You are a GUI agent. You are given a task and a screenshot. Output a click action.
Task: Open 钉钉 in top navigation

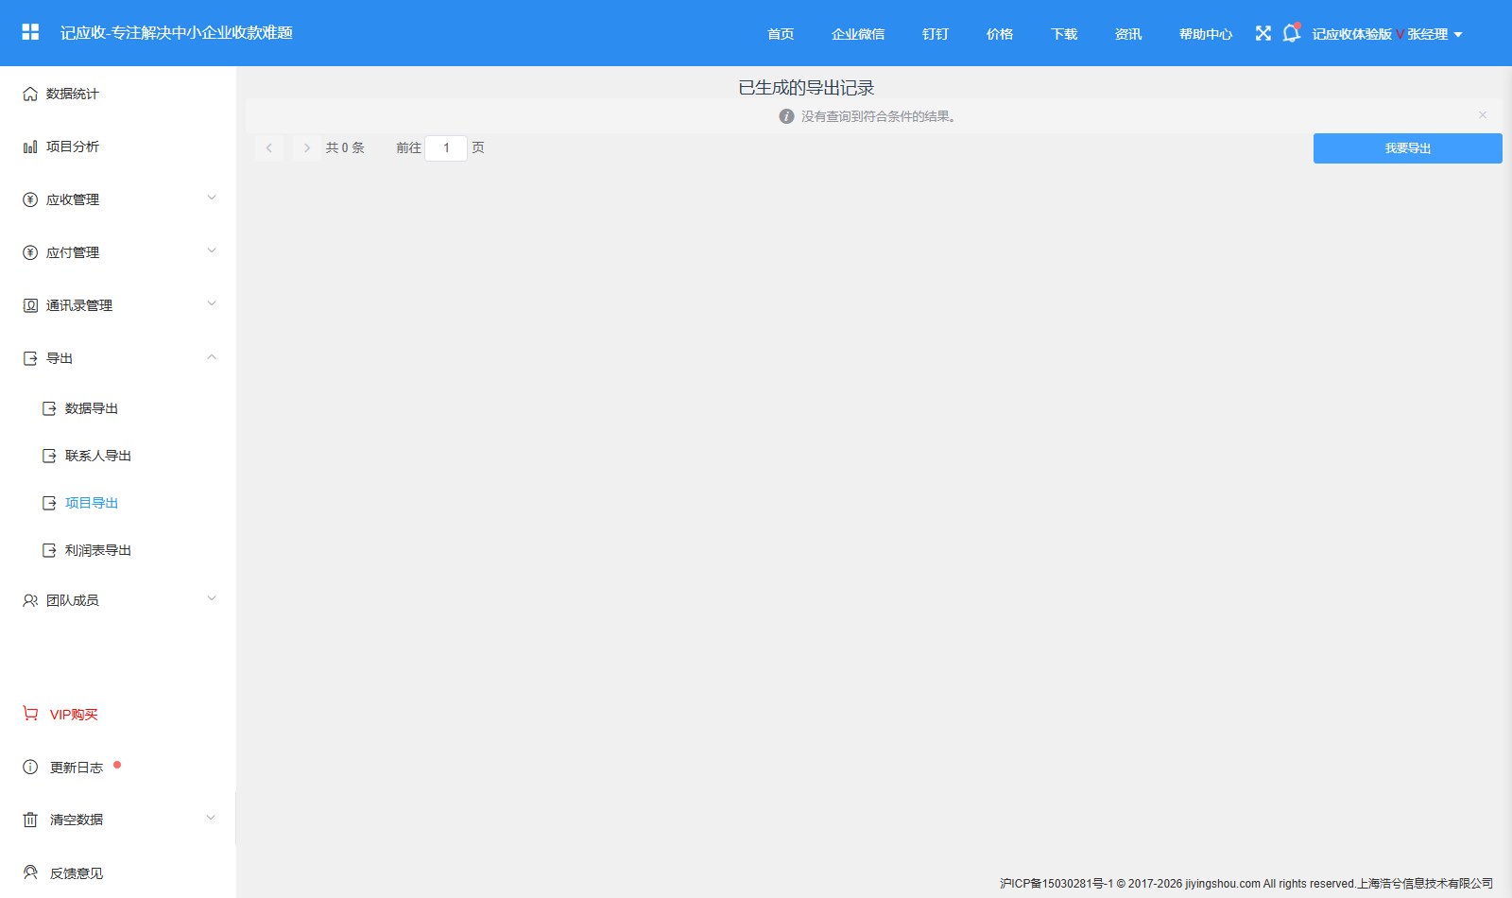click(936, 34)
